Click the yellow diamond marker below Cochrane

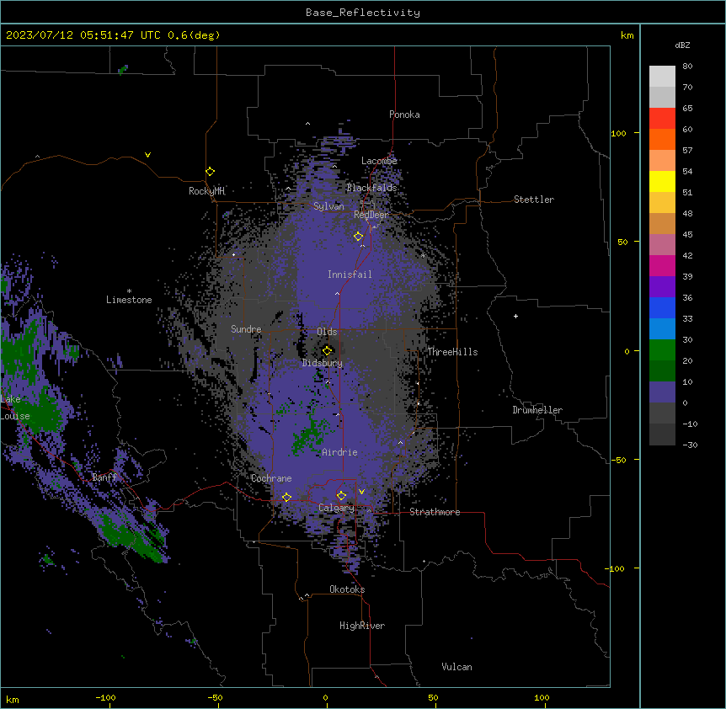[286, 498]
